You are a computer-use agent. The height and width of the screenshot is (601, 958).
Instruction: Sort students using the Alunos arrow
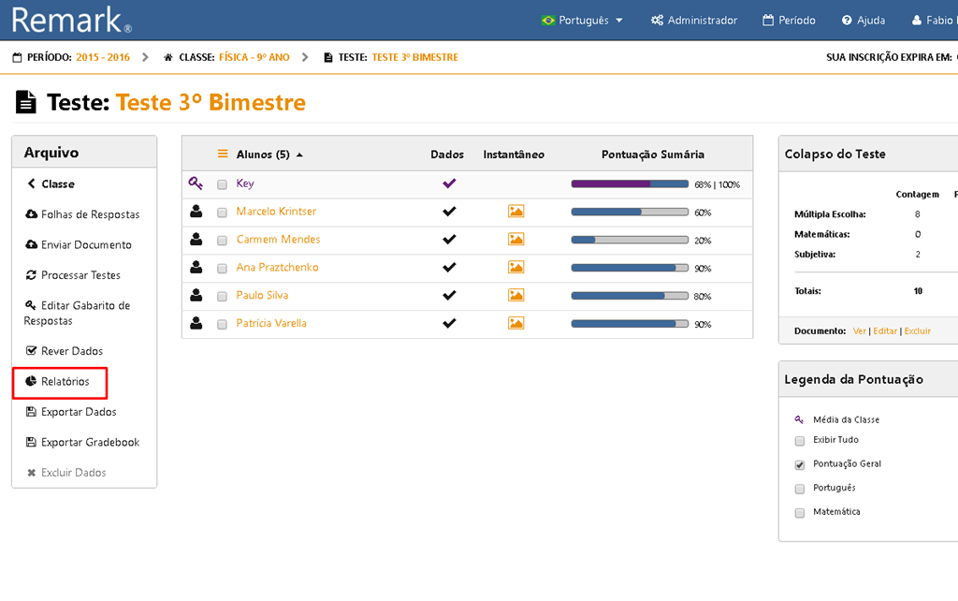pyautogui.click(x=299, y=155)
